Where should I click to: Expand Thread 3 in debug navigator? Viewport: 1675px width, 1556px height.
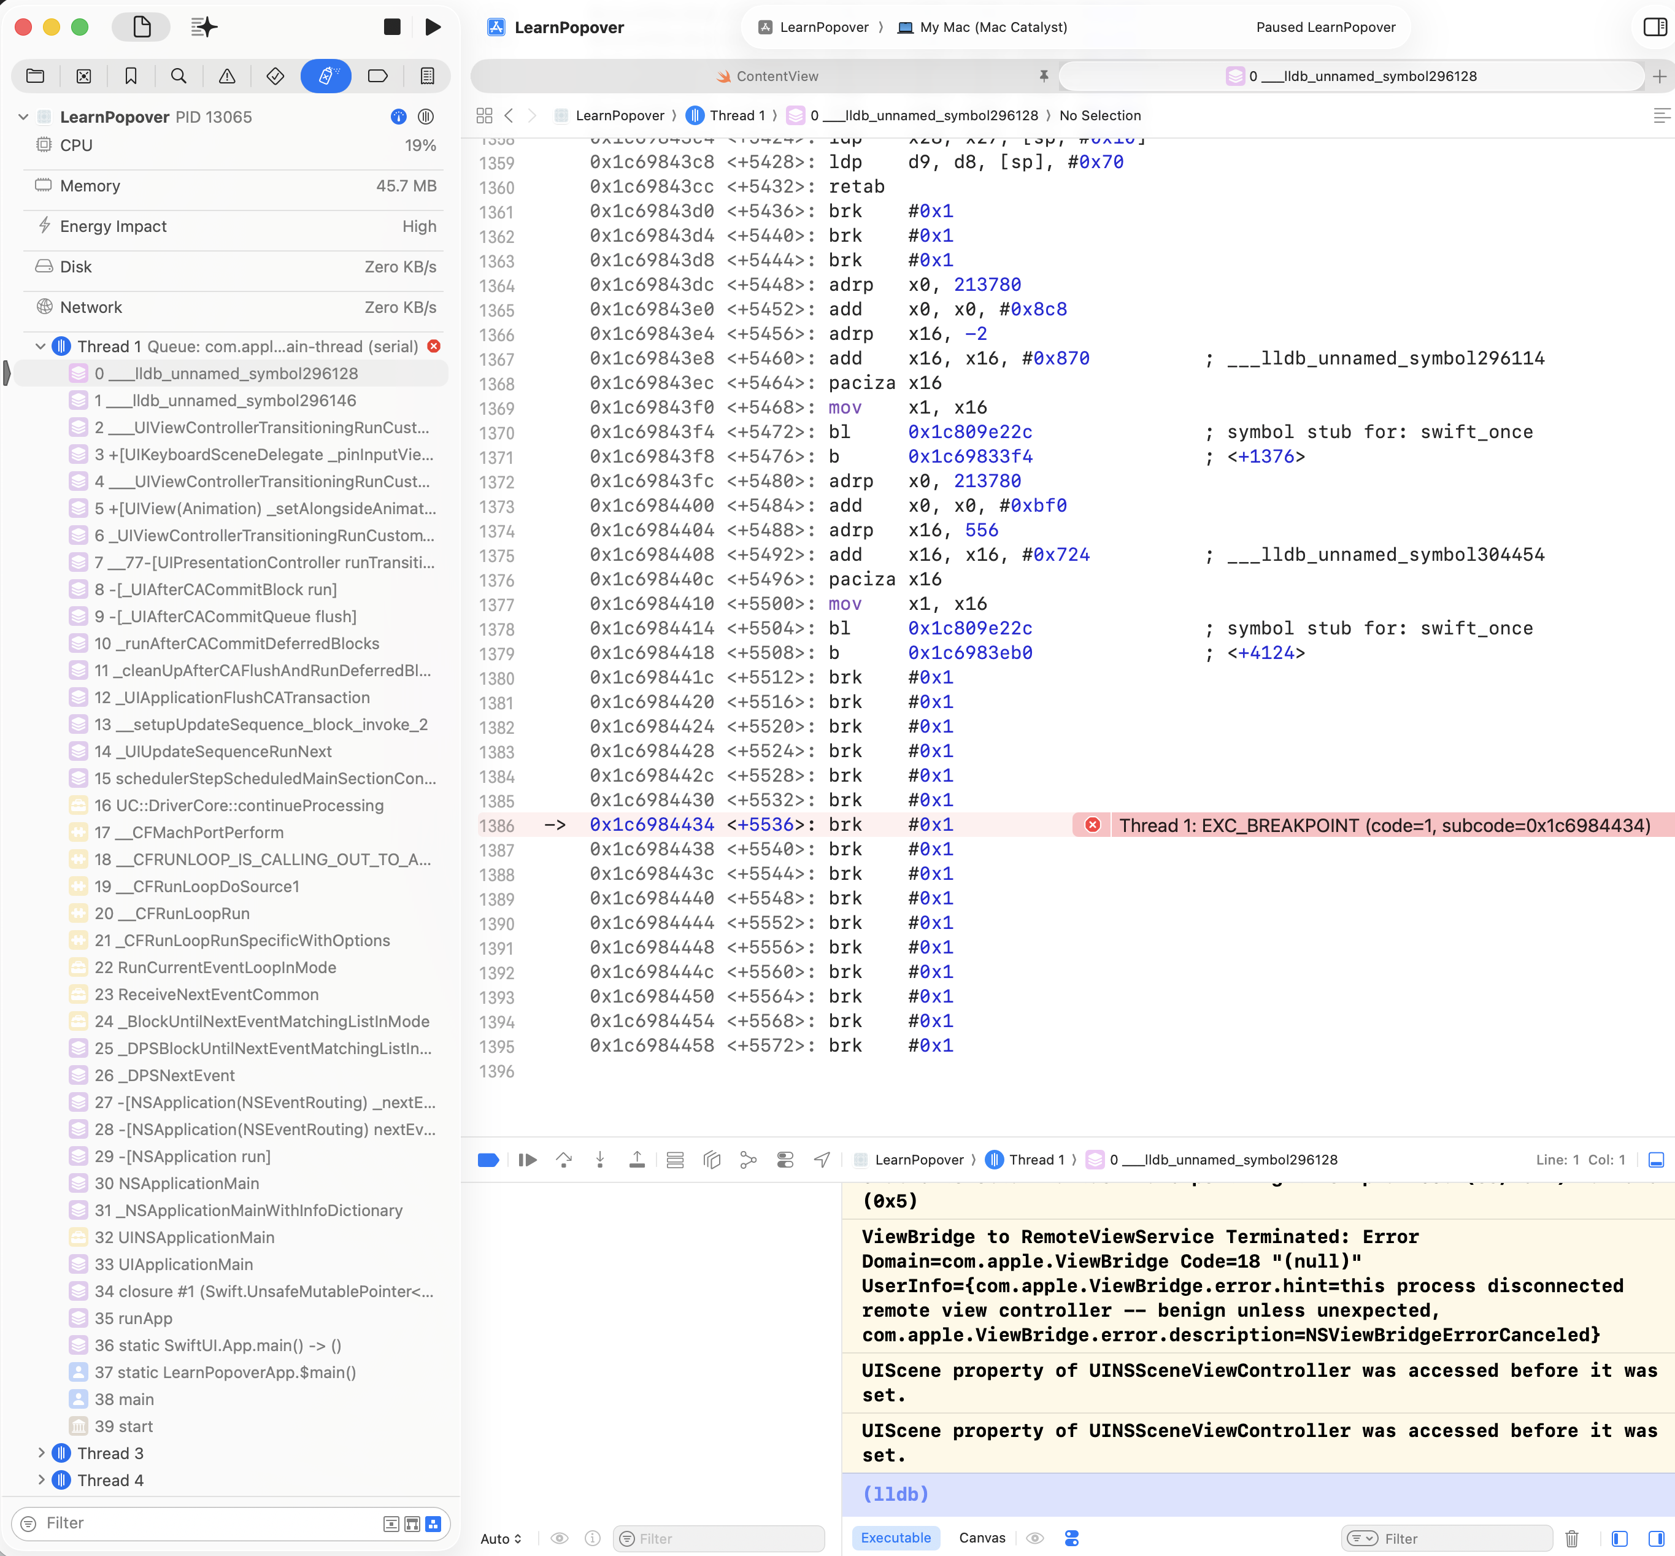pos(40,1452)
